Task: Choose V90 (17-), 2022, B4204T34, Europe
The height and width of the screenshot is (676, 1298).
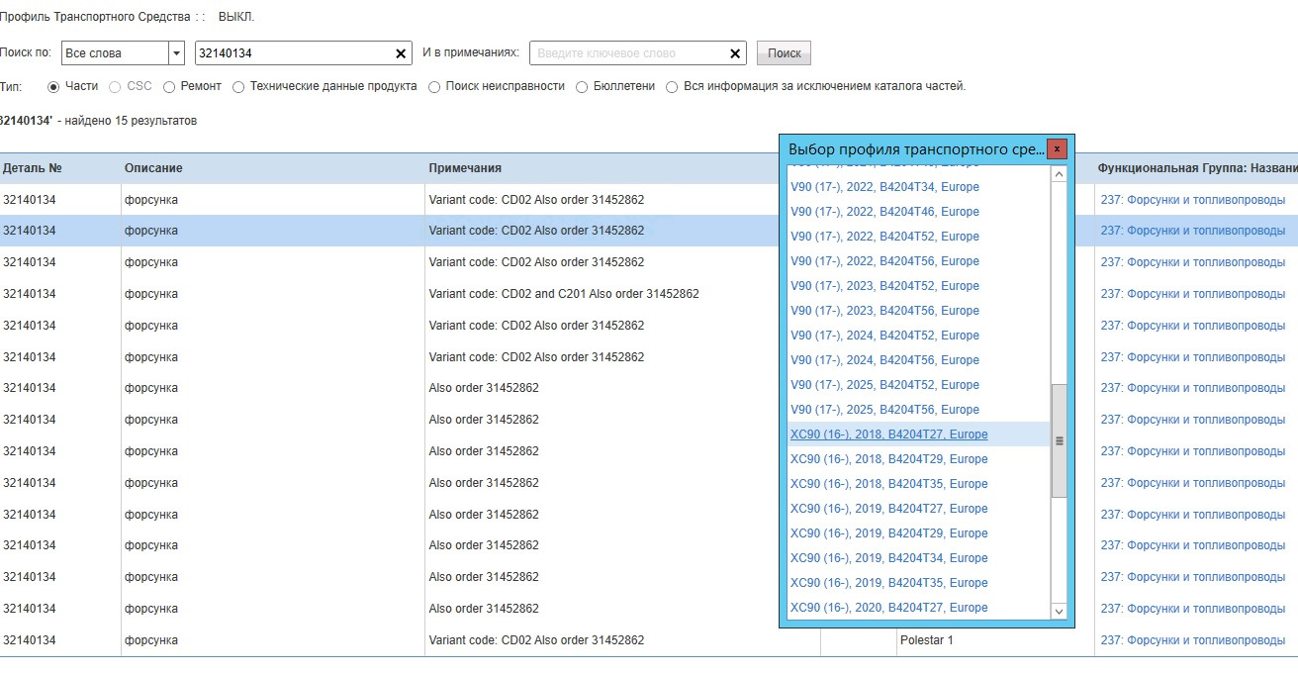Action: 884,187
